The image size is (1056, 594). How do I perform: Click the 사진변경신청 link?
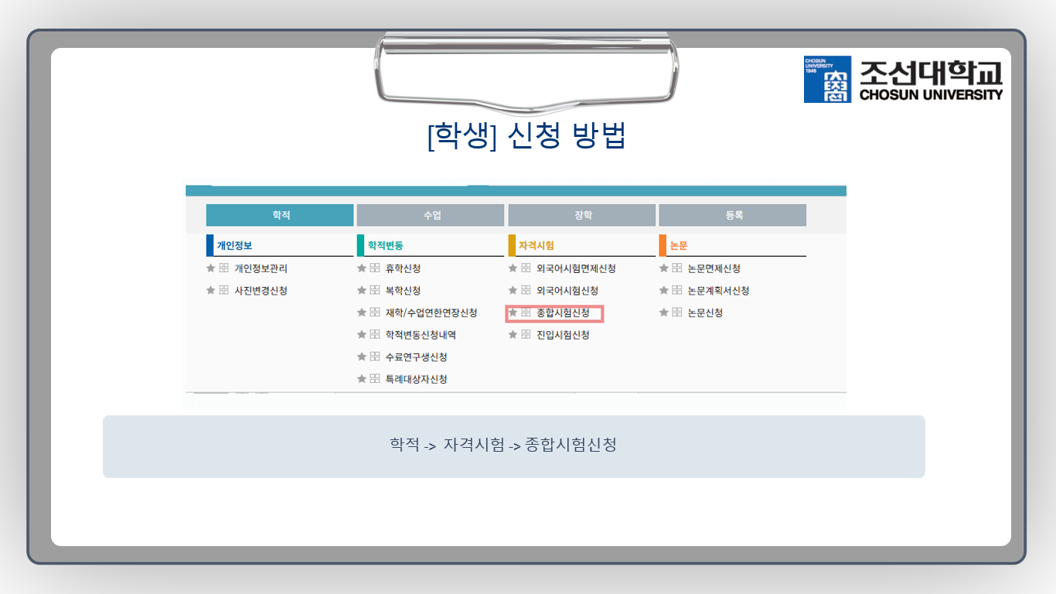point(261,290)
